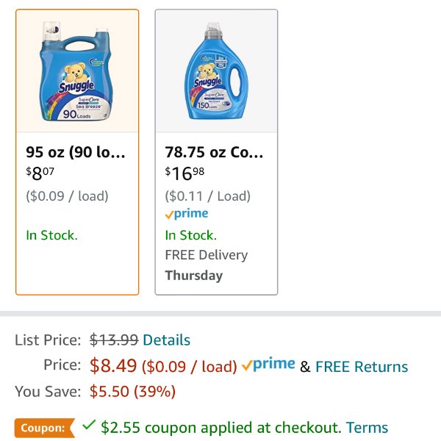
Task: Click the green coupon applied checkmark
Action: click(89, 425)
